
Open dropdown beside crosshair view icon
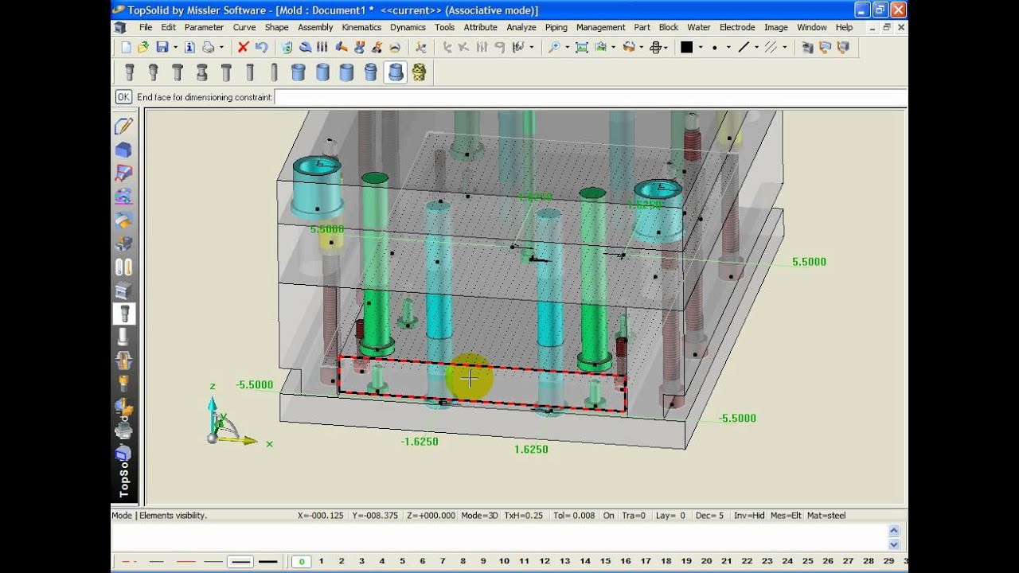(666, 48)
